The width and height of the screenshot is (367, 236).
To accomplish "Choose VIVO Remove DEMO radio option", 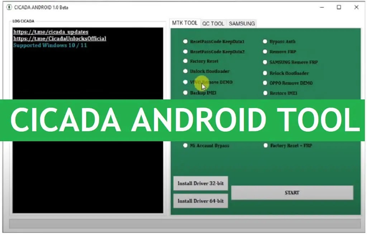I will tap(185, 82).
